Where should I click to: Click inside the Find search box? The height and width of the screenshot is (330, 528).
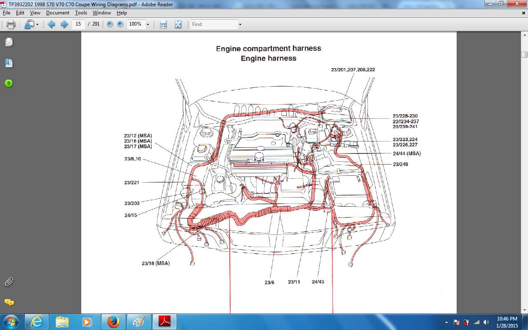click(x=214, y=24)
